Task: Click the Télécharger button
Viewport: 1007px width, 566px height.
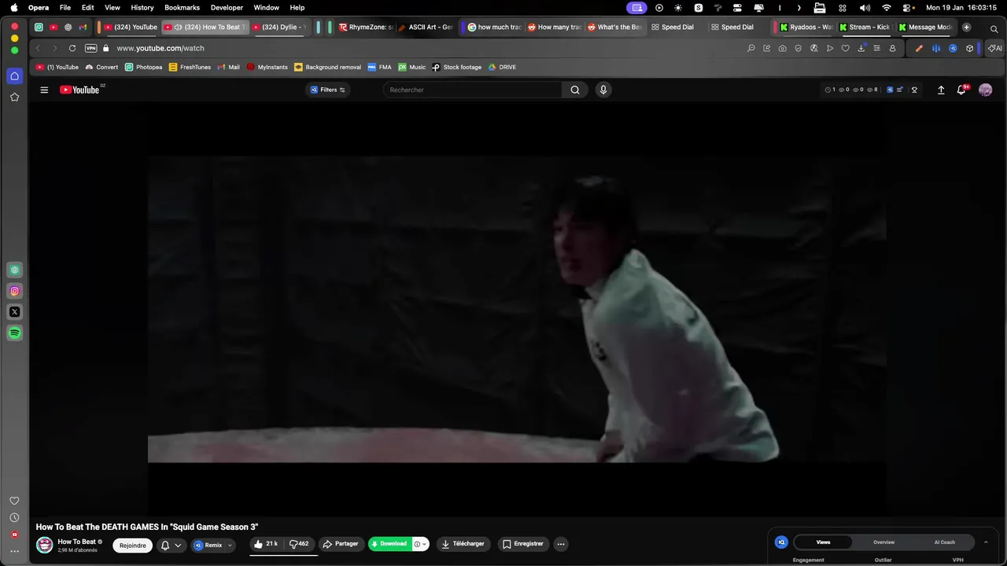Action: 463,544
